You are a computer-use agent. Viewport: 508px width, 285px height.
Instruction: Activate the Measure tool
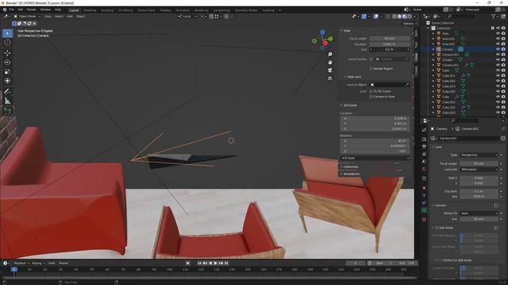(7, 101)
